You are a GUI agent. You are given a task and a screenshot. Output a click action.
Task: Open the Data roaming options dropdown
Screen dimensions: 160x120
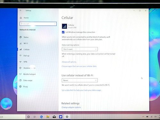(x=80, y=49)
